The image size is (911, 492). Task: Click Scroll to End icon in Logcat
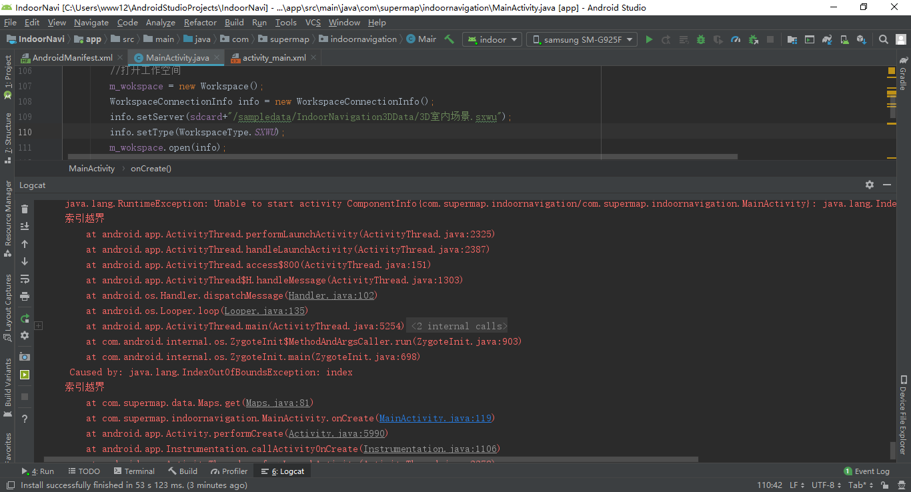[25, 227]
